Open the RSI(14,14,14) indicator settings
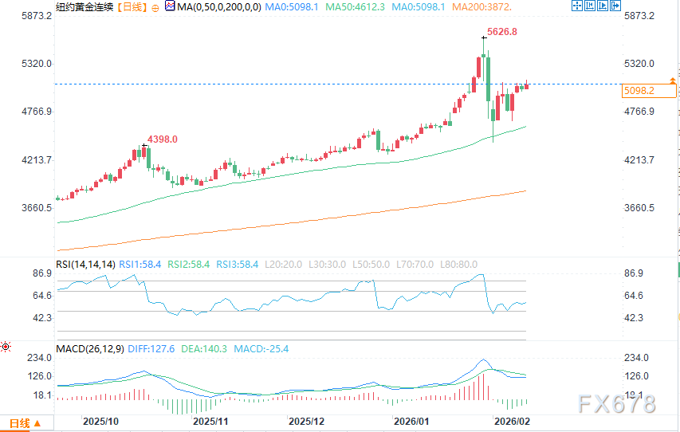The width and height of the screenshot is (680, 432). point(85,264)
